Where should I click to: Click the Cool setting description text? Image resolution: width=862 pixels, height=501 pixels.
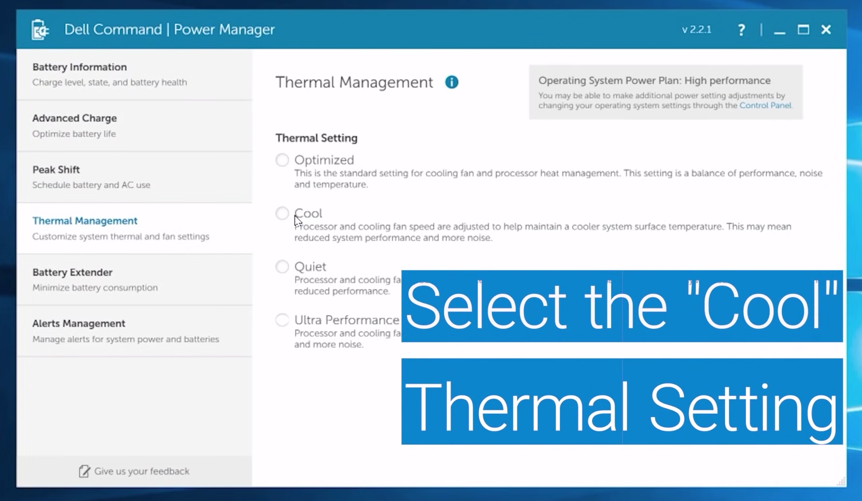(x=543, y=232)
